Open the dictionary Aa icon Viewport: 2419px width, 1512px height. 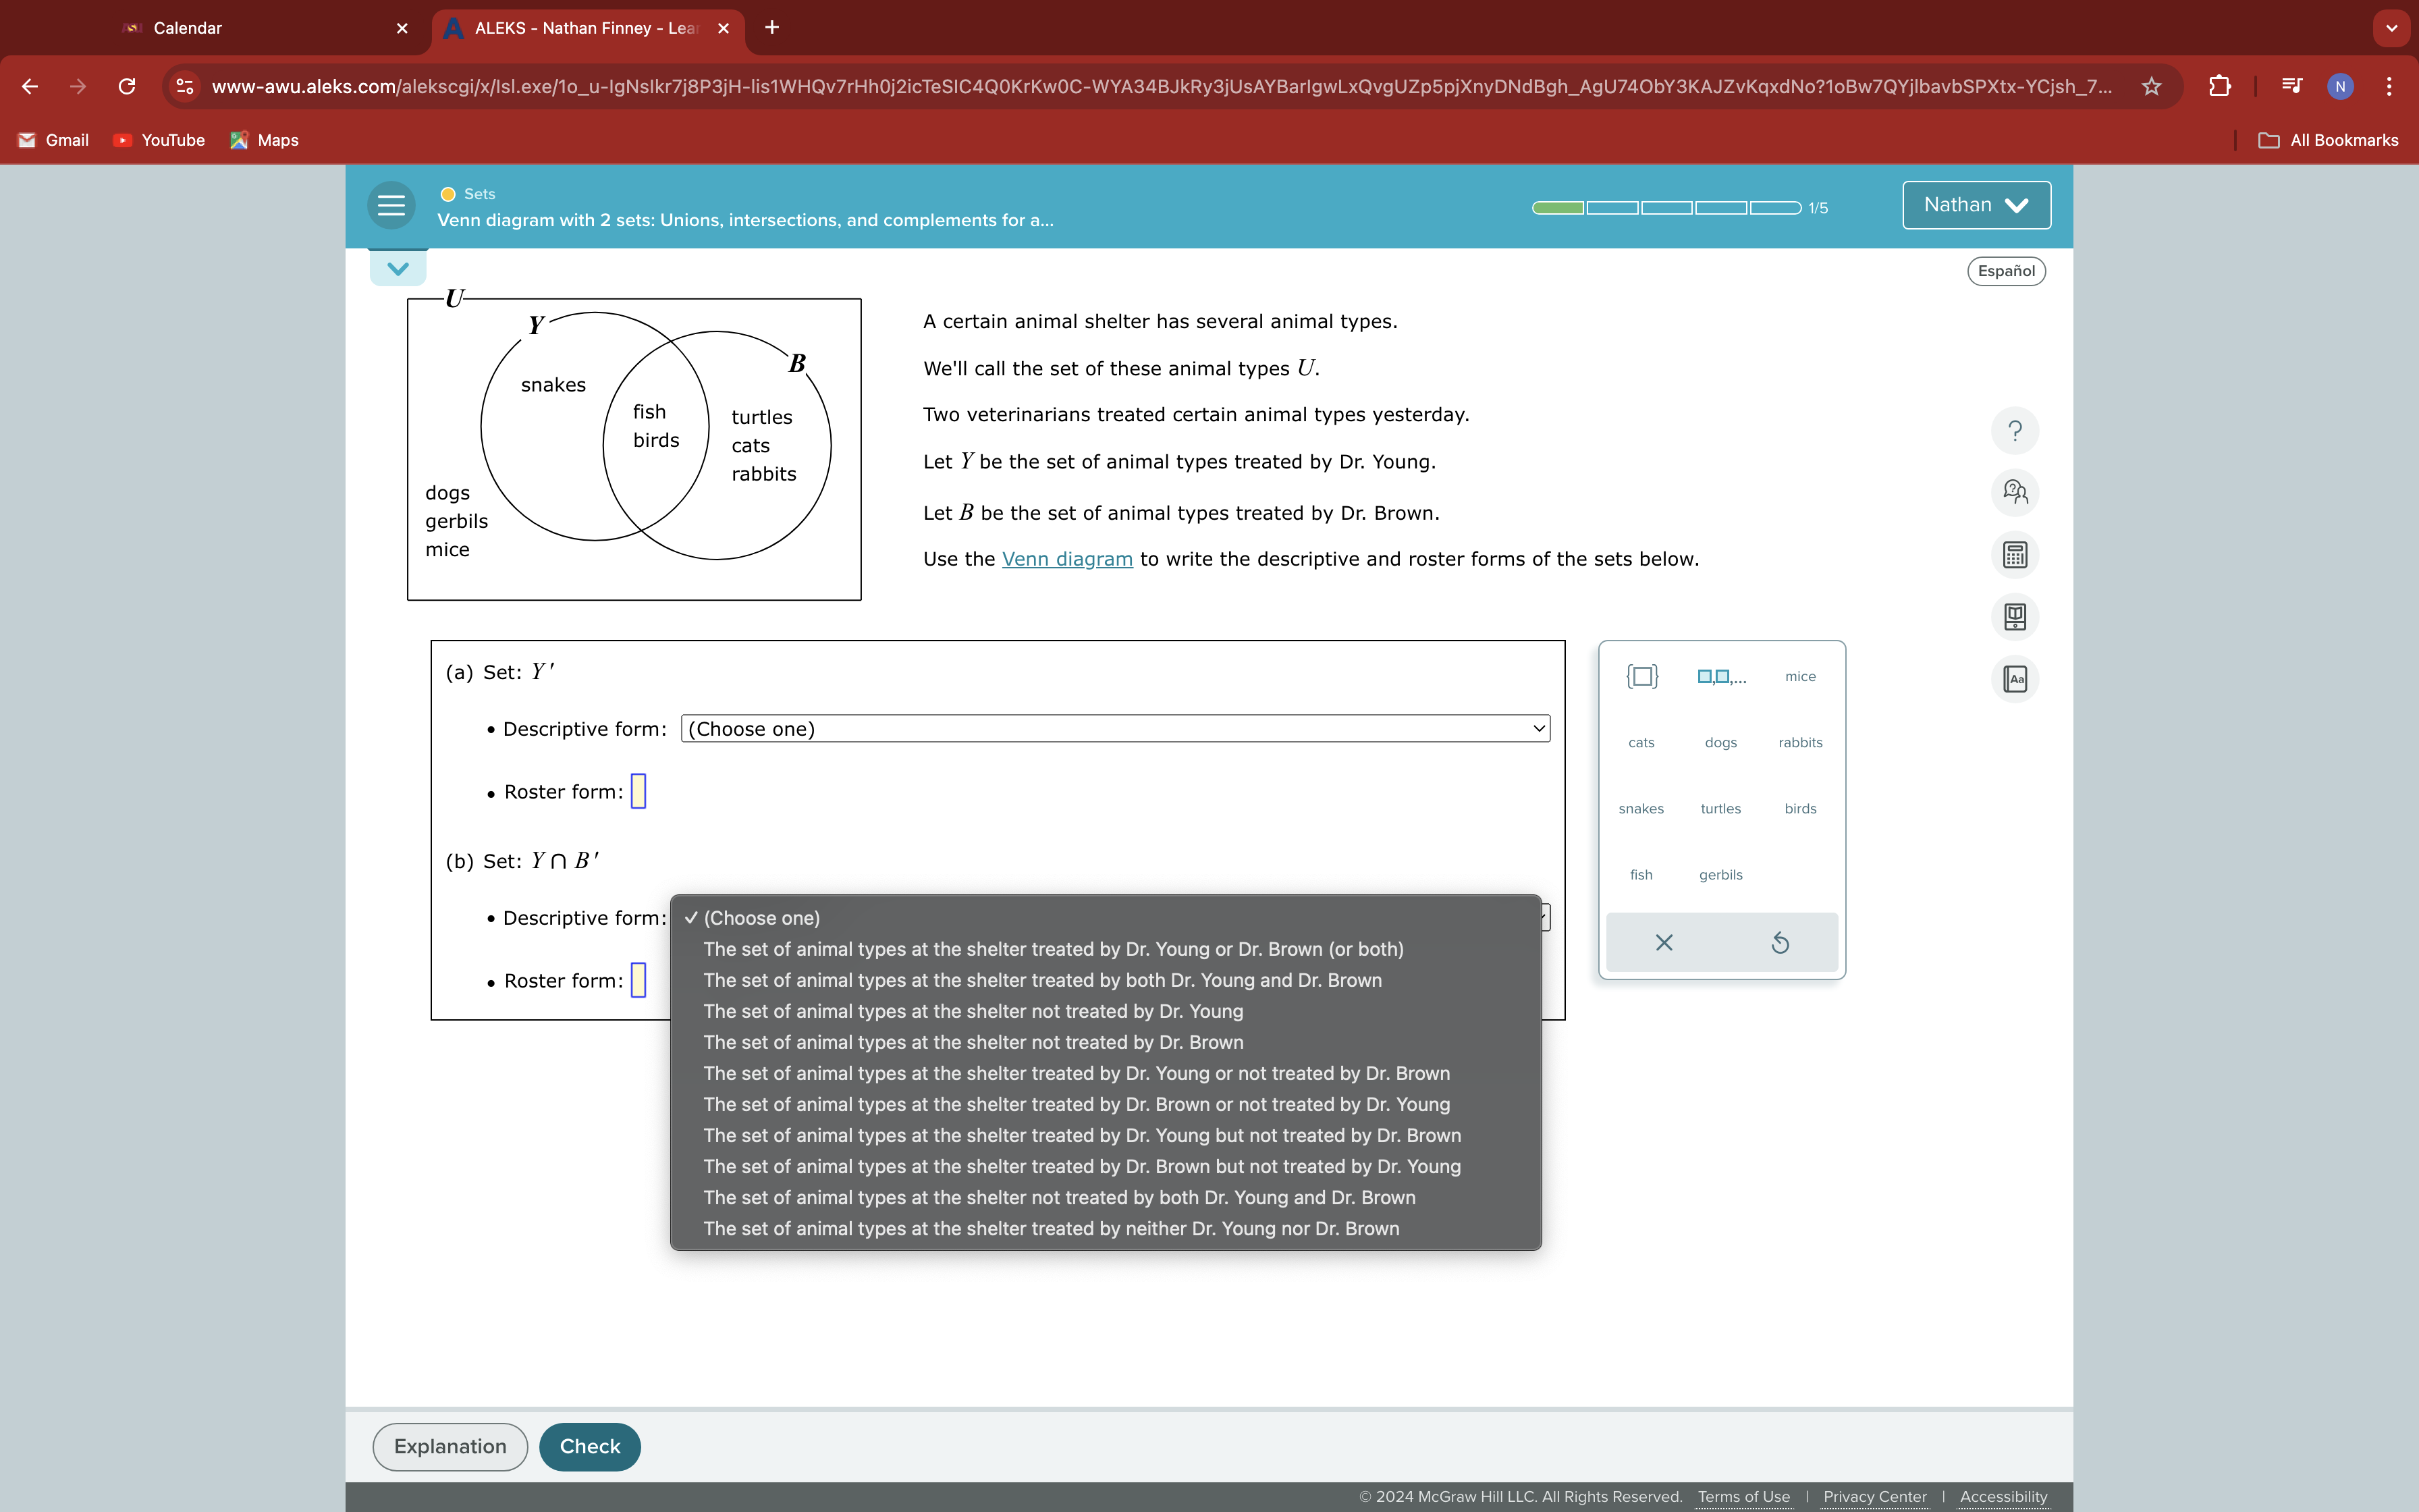[2014, 679]
